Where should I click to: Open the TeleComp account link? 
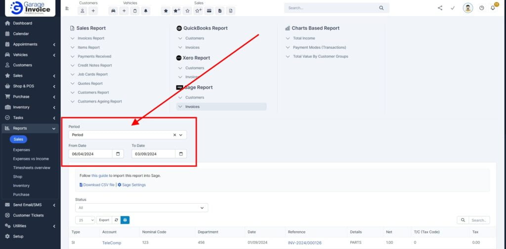112,243
